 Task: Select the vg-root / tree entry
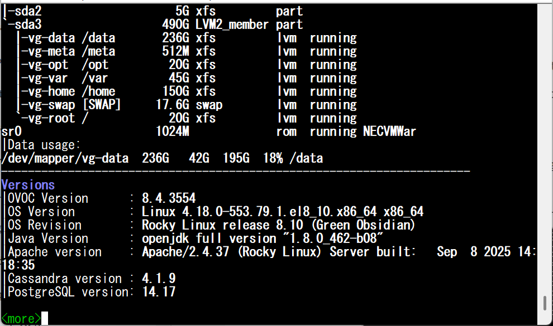tap(55, 118)
